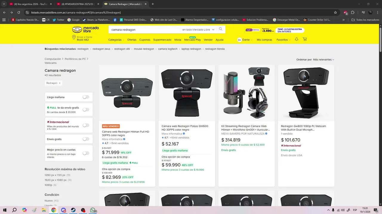Expand the Categorías menu
Viewport: 382px width, 214px height.
116,40
